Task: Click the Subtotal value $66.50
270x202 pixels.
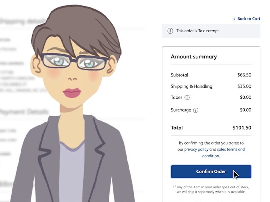Action: point(244,75)
